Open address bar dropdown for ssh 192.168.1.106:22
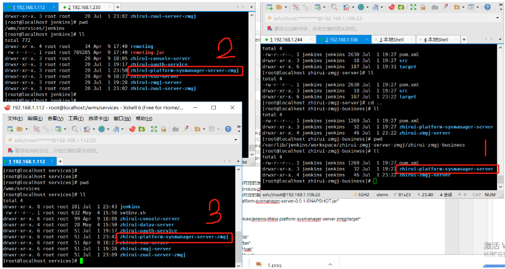 pos(497,18)
